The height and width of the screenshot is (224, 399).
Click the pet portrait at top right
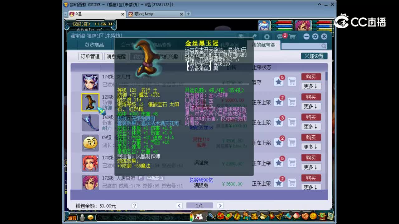(x=264, y=26)
